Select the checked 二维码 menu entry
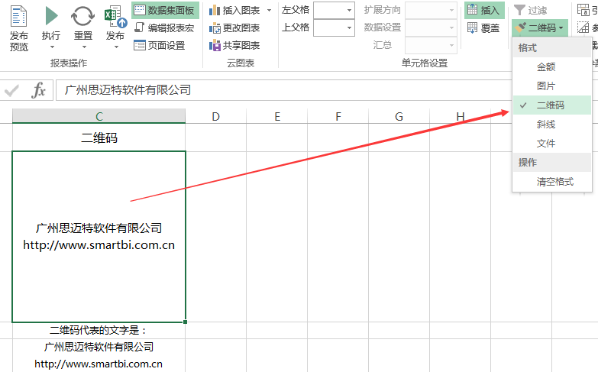The image size is (598, 372). point(552,105)
